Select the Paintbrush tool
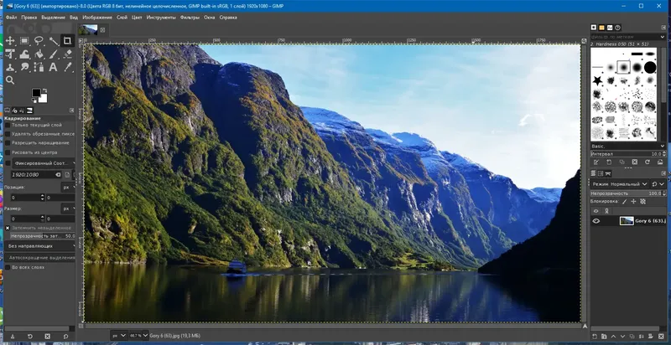 tap(54, 54)
